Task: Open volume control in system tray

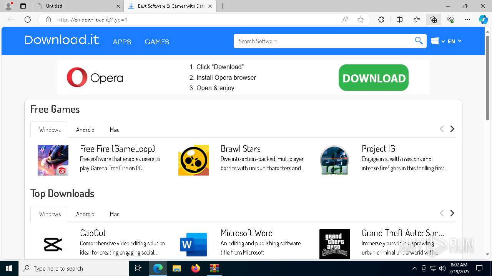Action: (442, 268)
